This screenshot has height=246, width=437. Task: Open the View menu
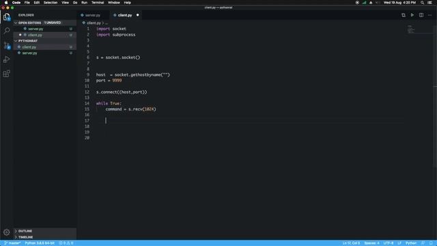(x=66, y=3)
